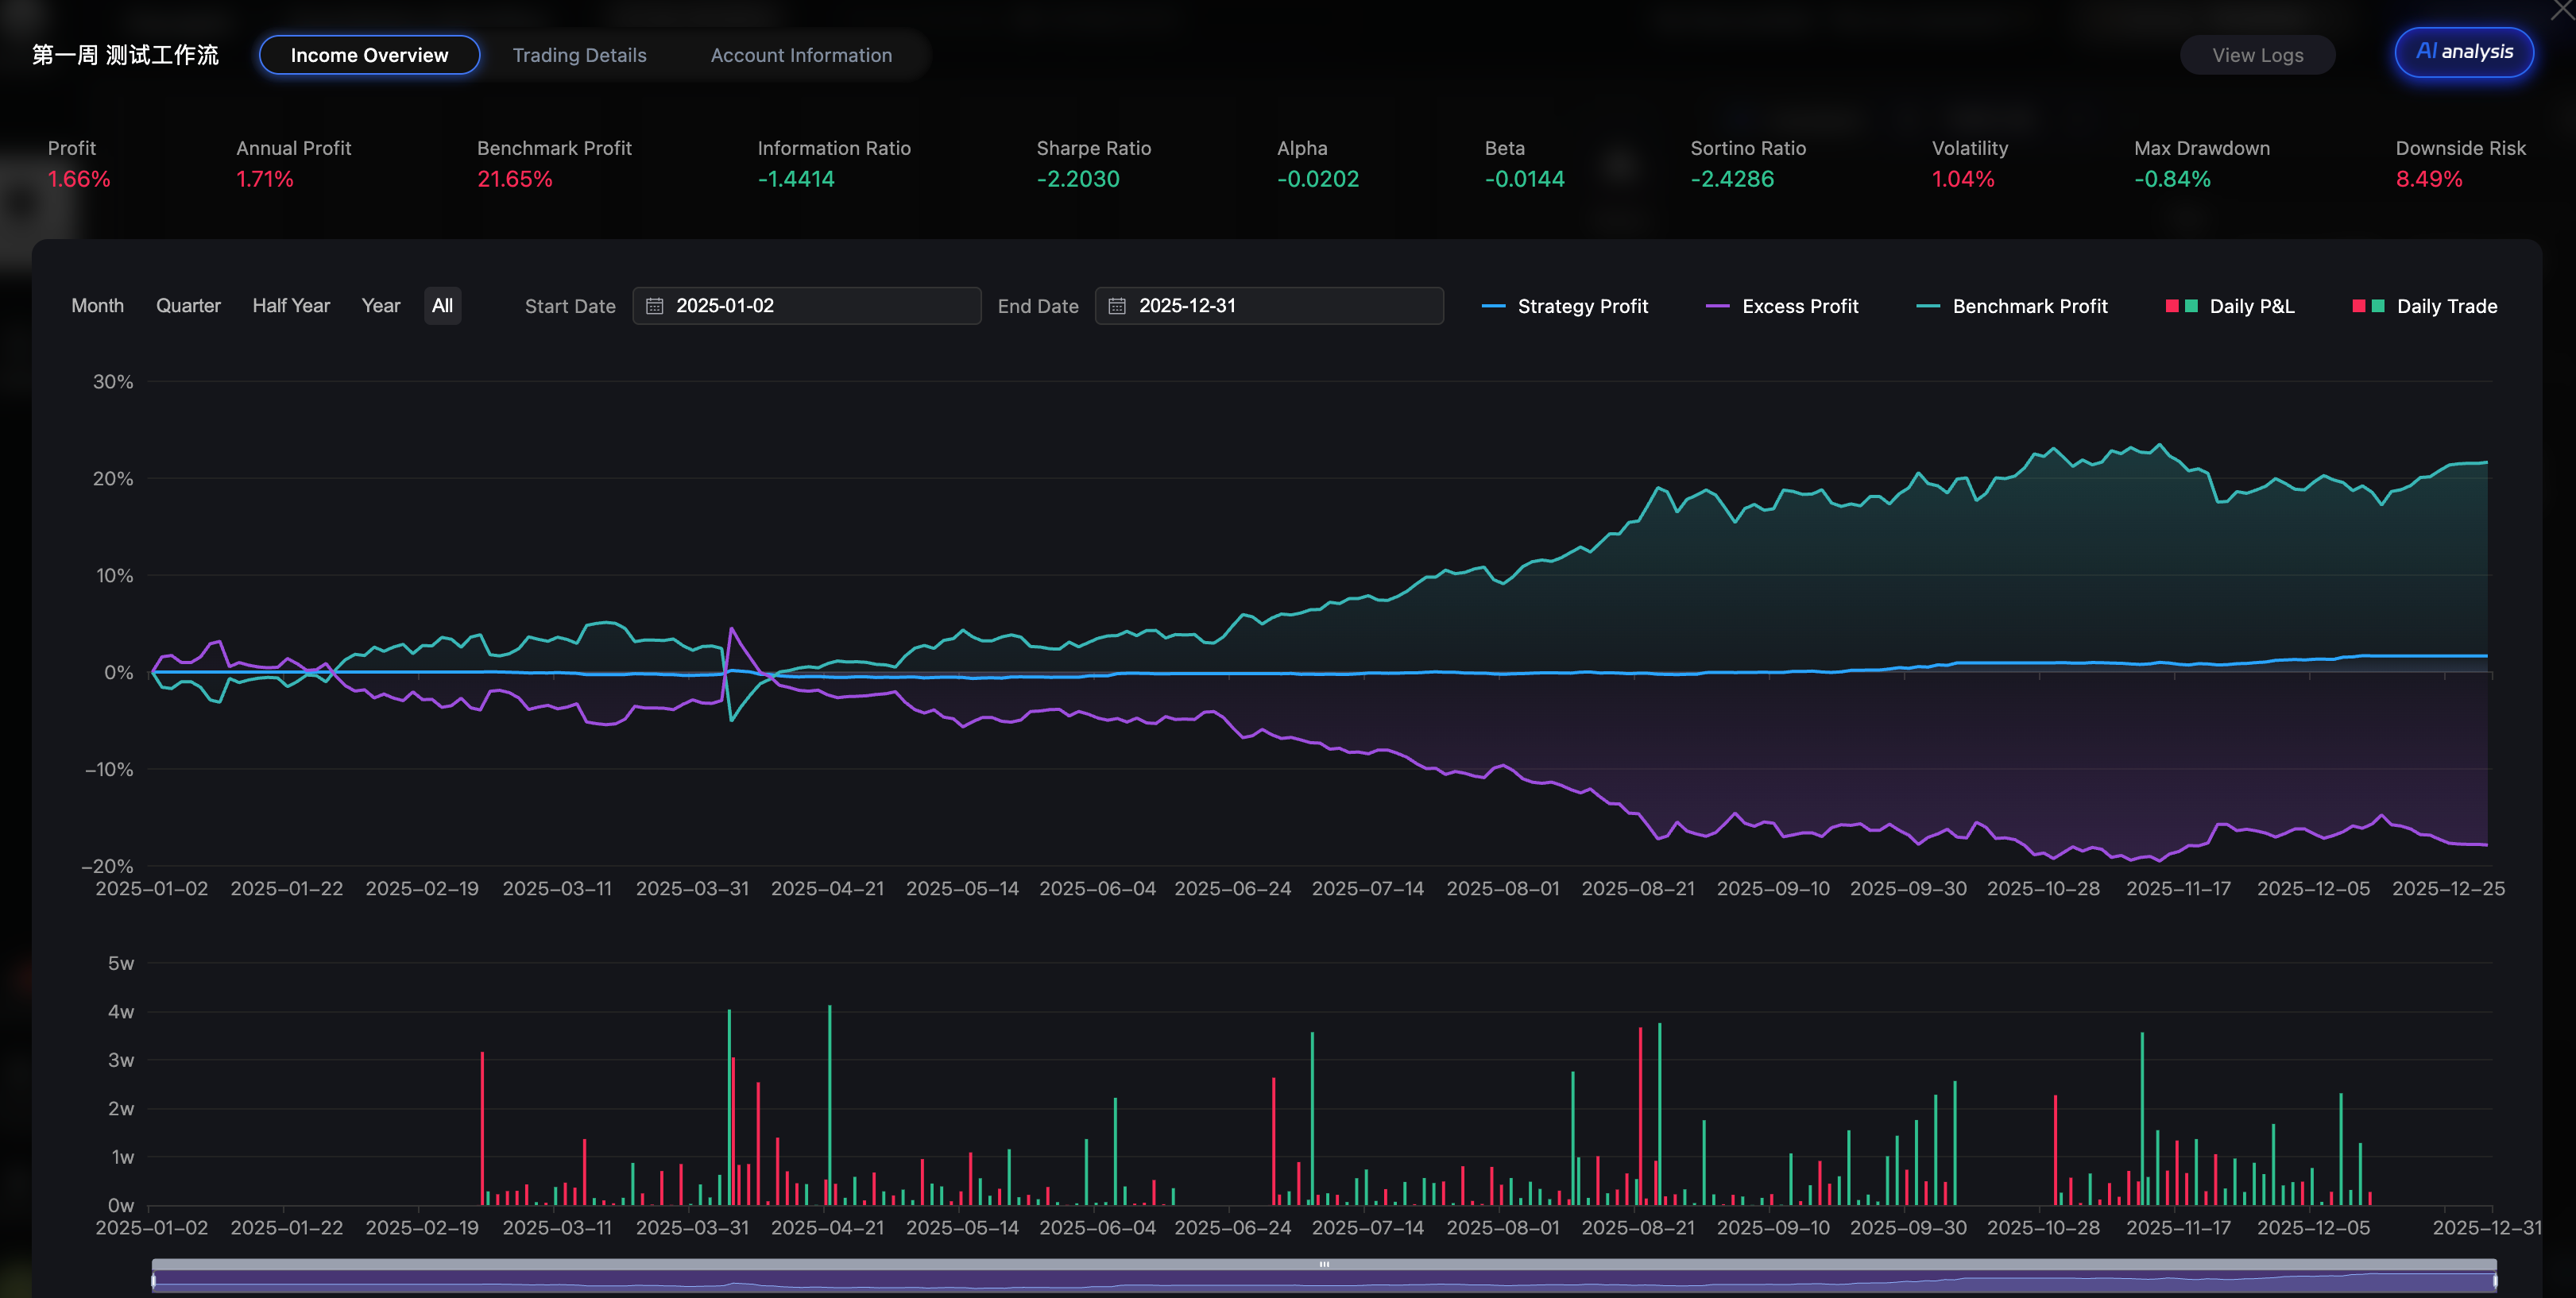Open the End Date picker field
Viewport: 2576px width, 1298px height.
pos(1268,306)
